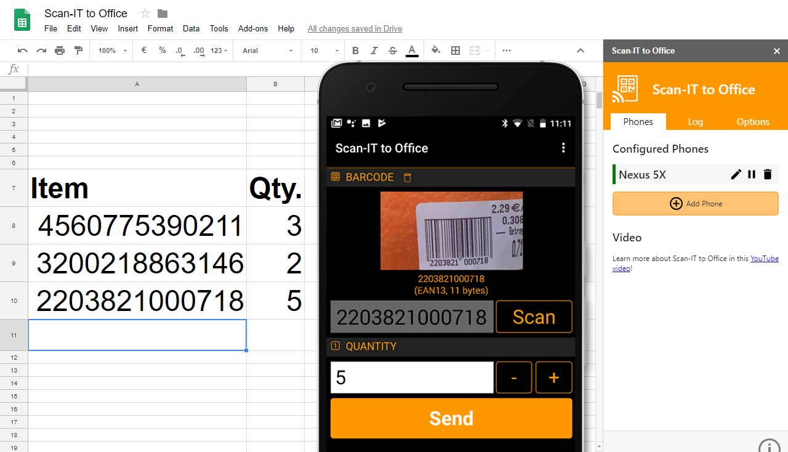Toggle bold formatting
Image resolution: width=788 pixels, height=452 pixels.
(356, 50)
